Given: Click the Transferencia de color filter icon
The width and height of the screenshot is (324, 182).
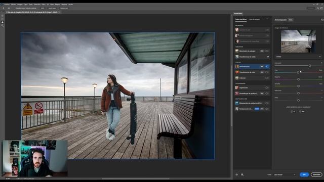Looking at the screenshot, I should point(237,72).
